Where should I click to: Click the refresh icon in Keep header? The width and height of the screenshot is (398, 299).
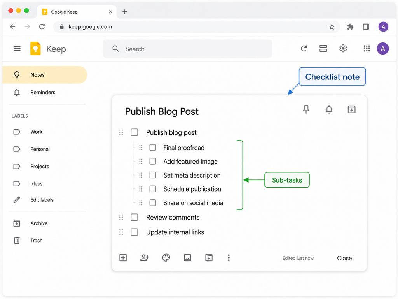[x=304, y=48]
